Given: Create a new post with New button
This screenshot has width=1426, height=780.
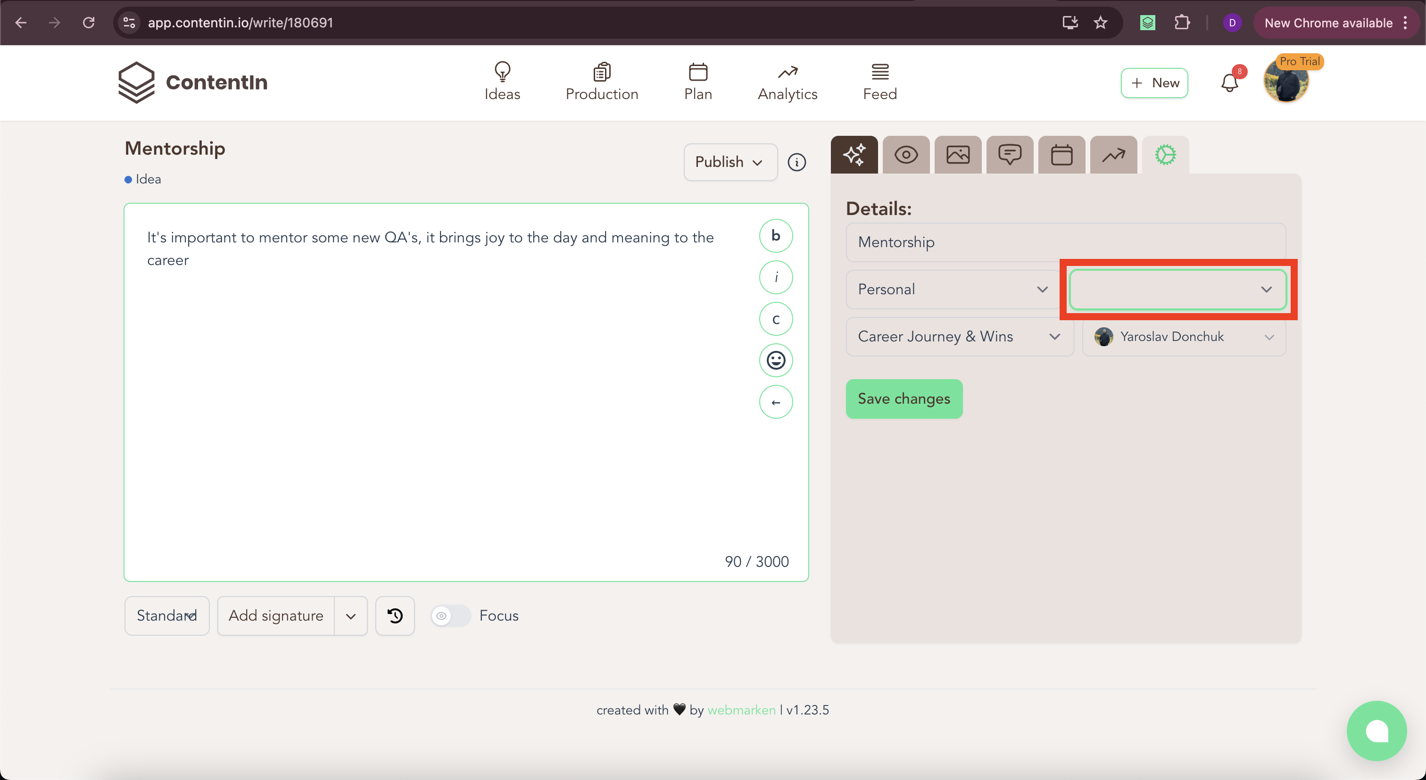Looking at the screenshot, I should pos(1154,83).
